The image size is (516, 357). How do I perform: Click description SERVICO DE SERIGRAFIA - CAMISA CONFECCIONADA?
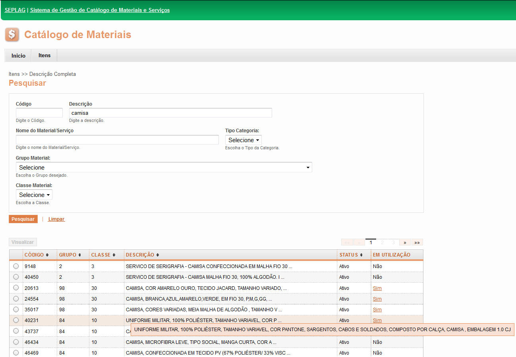coord(209,266)
